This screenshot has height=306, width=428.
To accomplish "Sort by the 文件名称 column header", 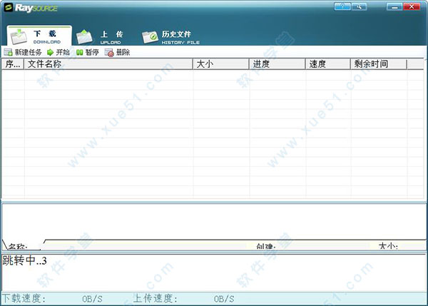I will (108, 64).
